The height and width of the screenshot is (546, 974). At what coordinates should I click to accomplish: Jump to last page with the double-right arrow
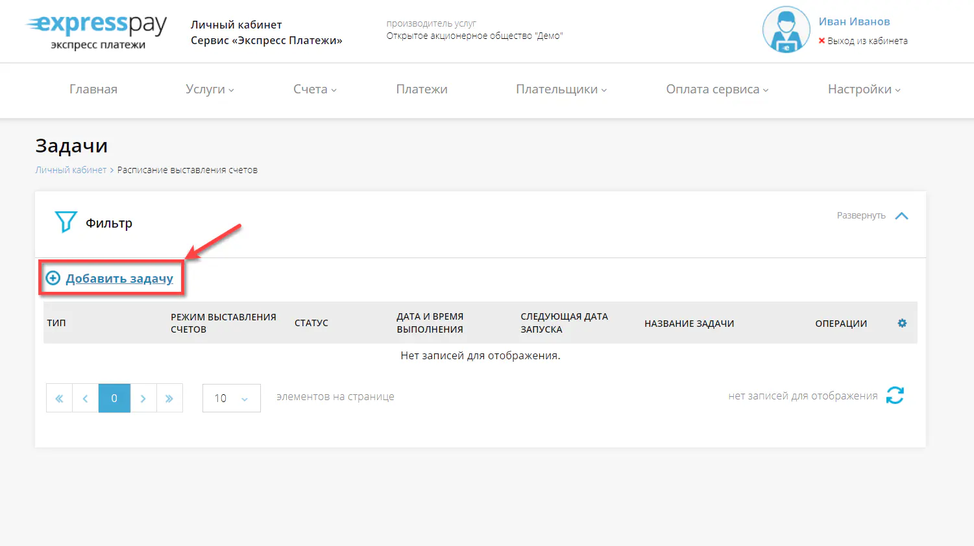point(169,398)
